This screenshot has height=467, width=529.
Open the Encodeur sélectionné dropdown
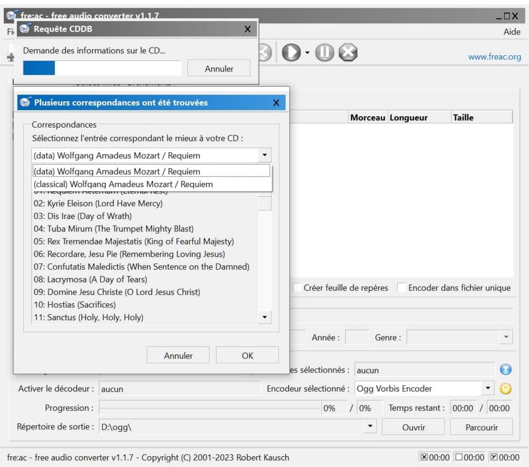(x=488, y=388)
